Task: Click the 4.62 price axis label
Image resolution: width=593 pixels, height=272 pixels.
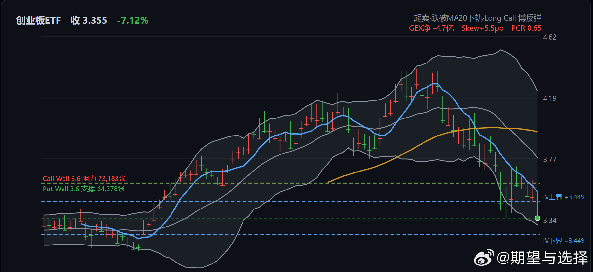Action: (x=549, y=37)
